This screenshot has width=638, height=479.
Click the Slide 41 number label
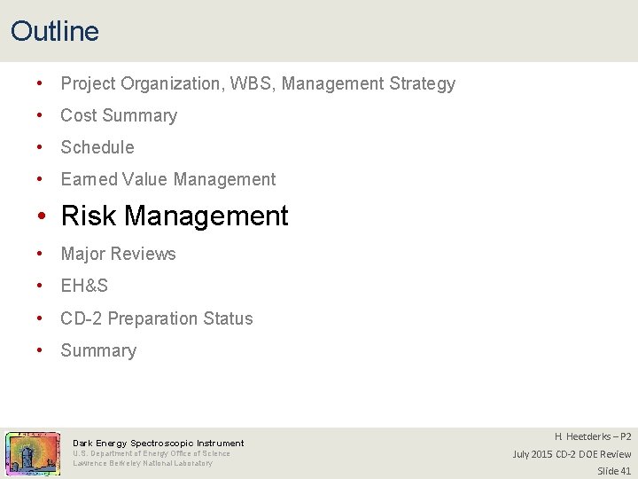(614, 471)
